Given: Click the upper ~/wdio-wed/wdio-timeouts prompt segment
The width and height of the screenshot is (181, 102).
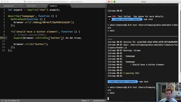Looking at the screenshot, I should [127, 19].
